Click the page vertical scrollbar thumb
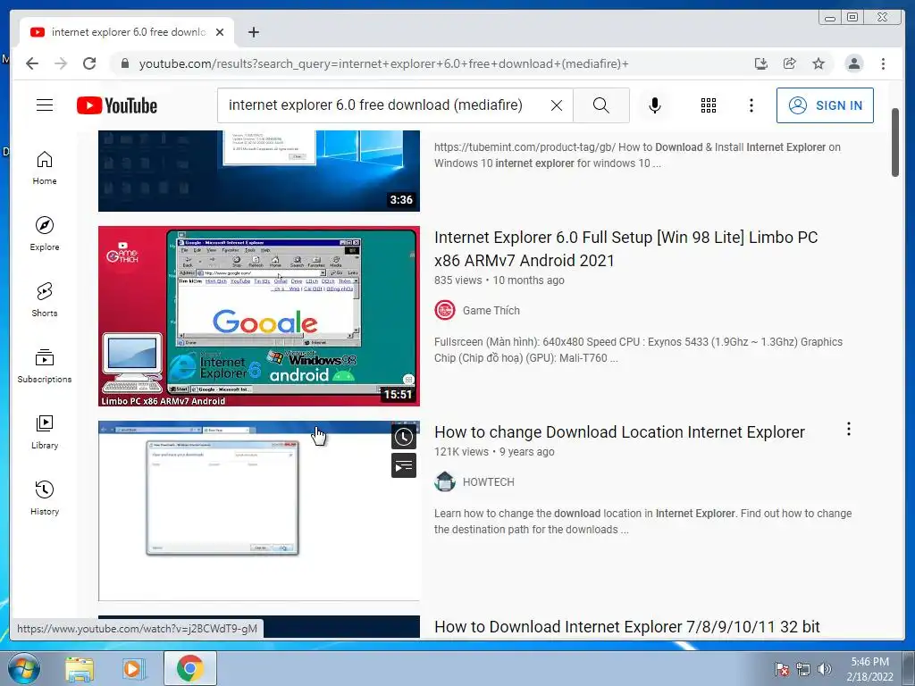 pos(895,142)
